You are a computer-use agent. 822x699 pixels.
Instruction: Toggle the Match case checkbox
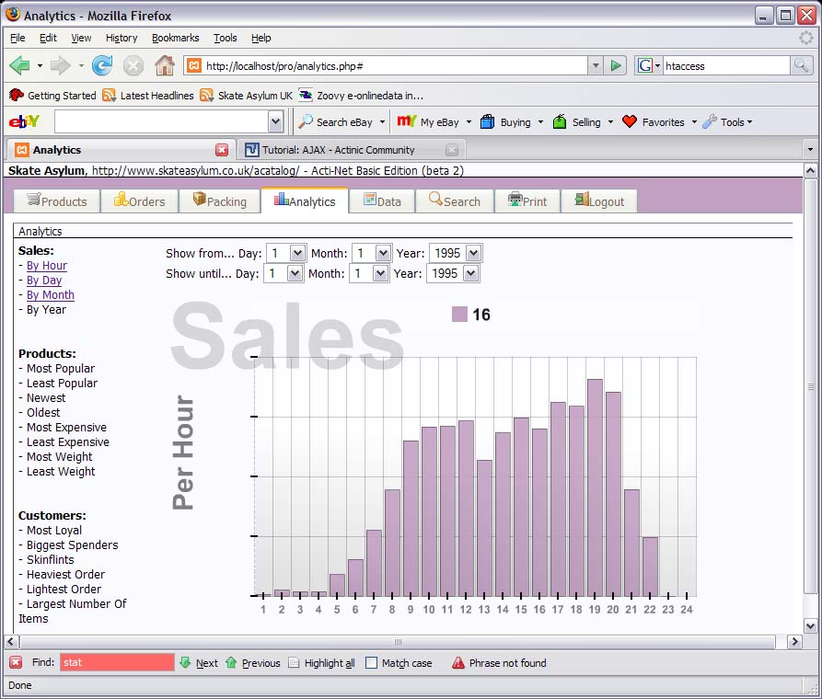[x=371, y=662]
